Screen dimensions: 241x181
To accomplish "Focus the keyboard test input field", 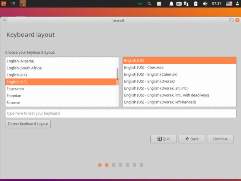I will (121, 113).
